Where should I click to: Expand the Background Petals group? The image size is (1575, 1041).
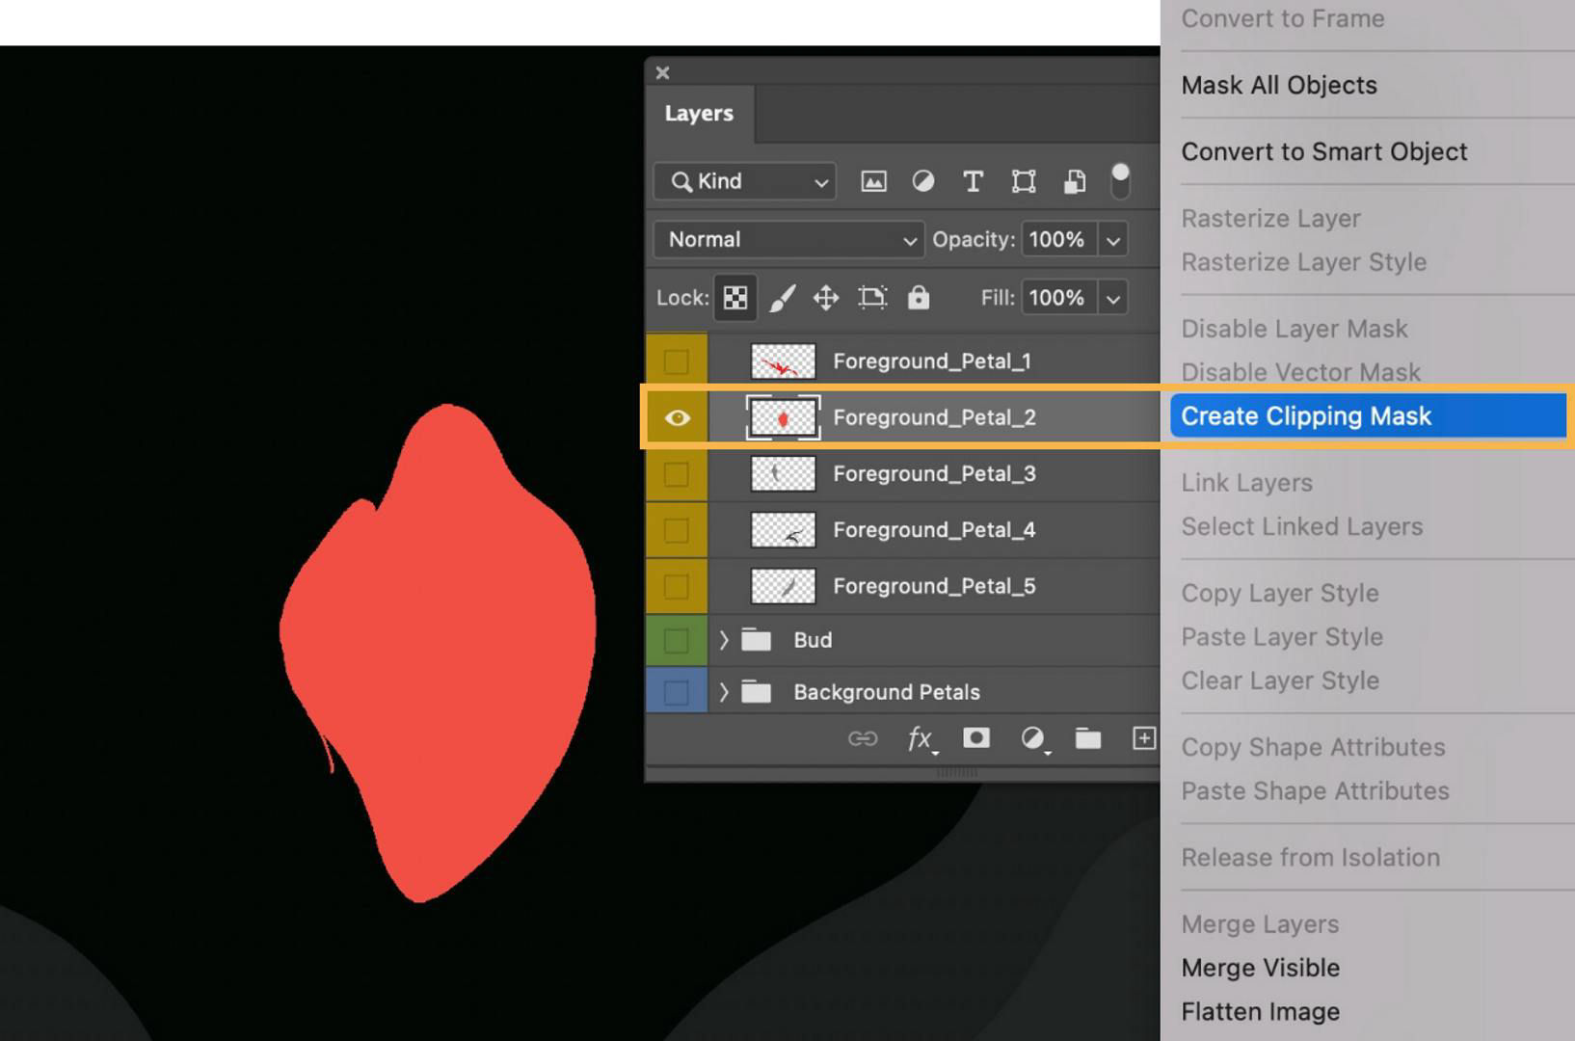pos(723,691)
